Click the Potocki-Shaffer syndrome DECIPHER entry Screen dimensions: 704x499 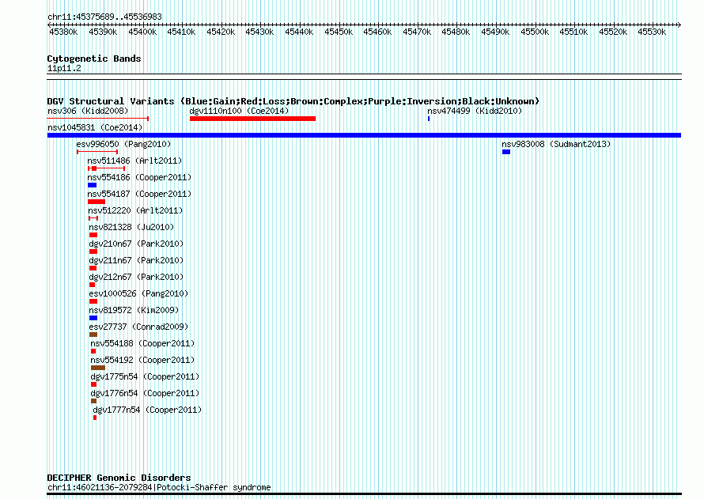coord(159,487)
